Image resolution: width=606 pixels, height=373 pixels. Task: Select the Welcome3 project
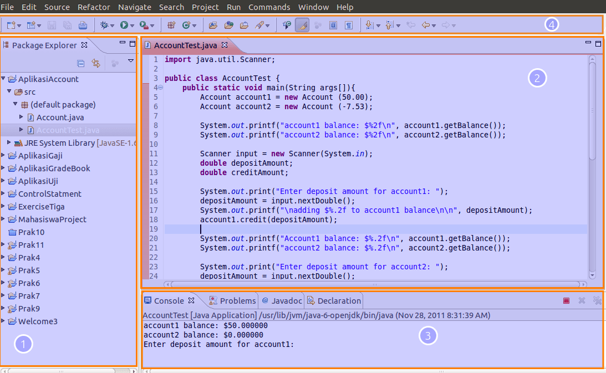pos(38,321)
